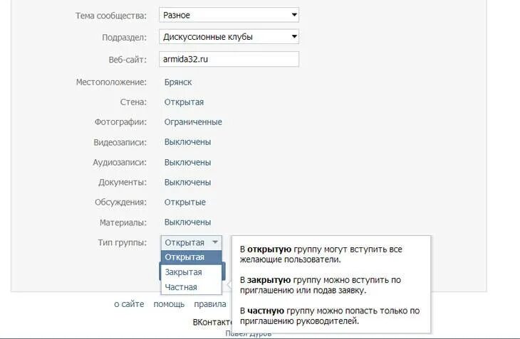Screen dimensions: 520x339
Task: Expand the Дискуссионные клубы subsection box
Action: [229, 37]
